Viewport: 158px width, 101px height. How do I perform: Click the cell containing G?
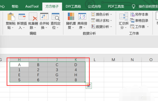pos(57,75)
